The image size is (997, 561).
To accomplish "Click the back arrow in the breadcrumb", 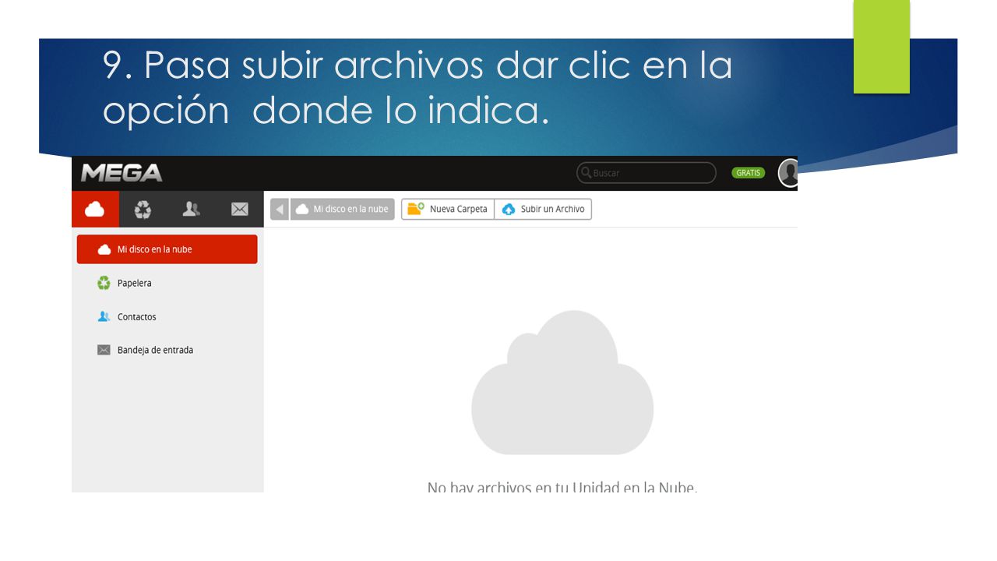I will coord(280,209).
